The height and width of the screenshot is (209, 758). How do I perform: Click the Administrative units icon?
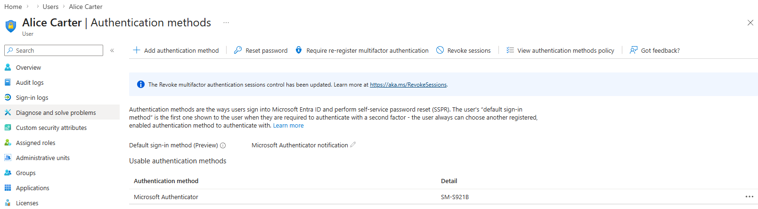(x=8, y=158)
